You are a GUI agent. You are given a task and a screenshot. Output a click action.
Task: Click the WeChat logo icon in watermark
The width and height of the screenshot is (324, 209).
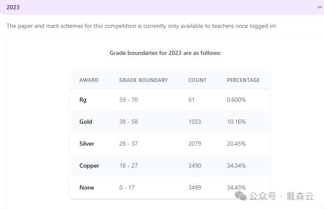241,196
